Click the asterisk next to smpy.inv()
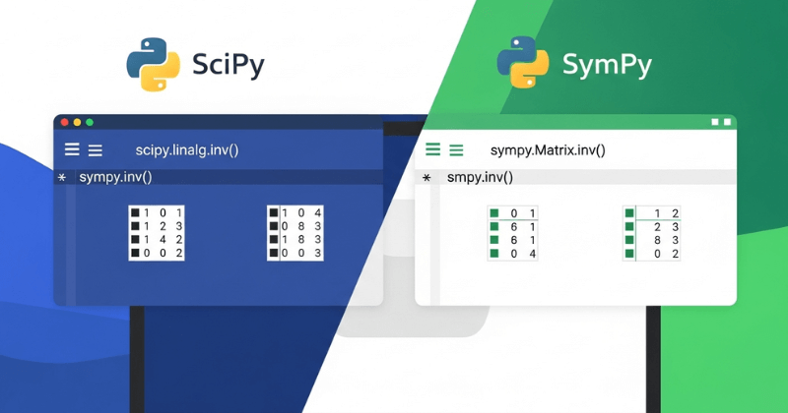 coord(427,178)
